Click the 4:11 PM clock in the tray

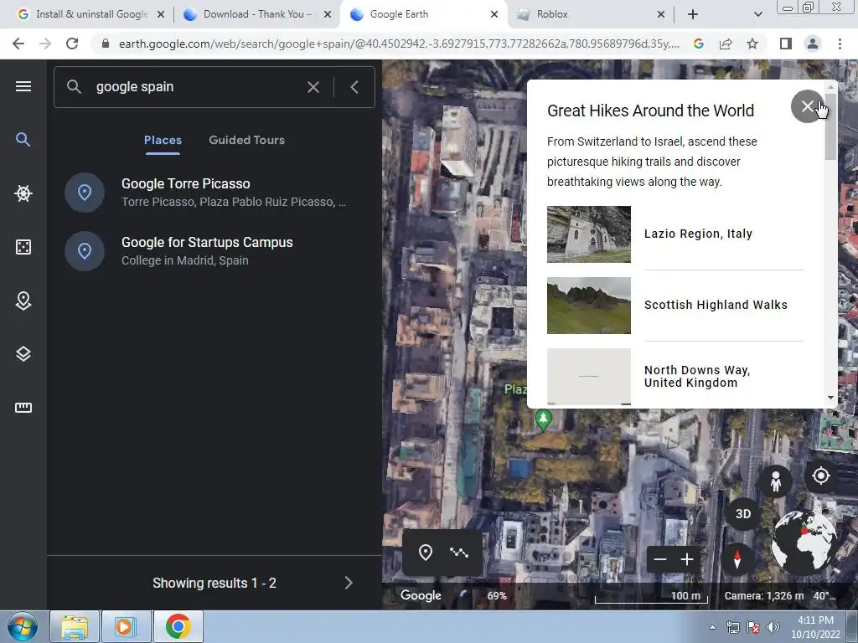[815, 620]
